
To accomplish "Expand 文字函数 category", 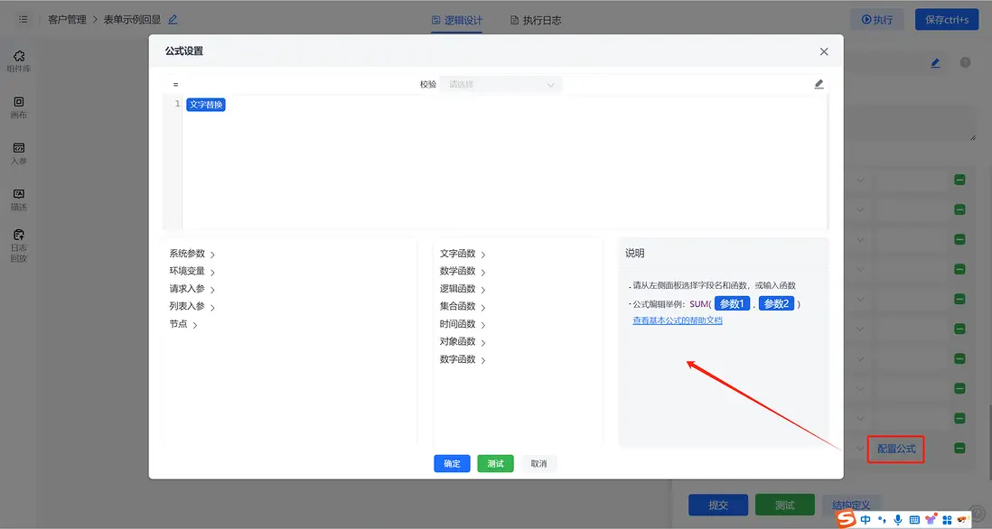I will point(463,254).
